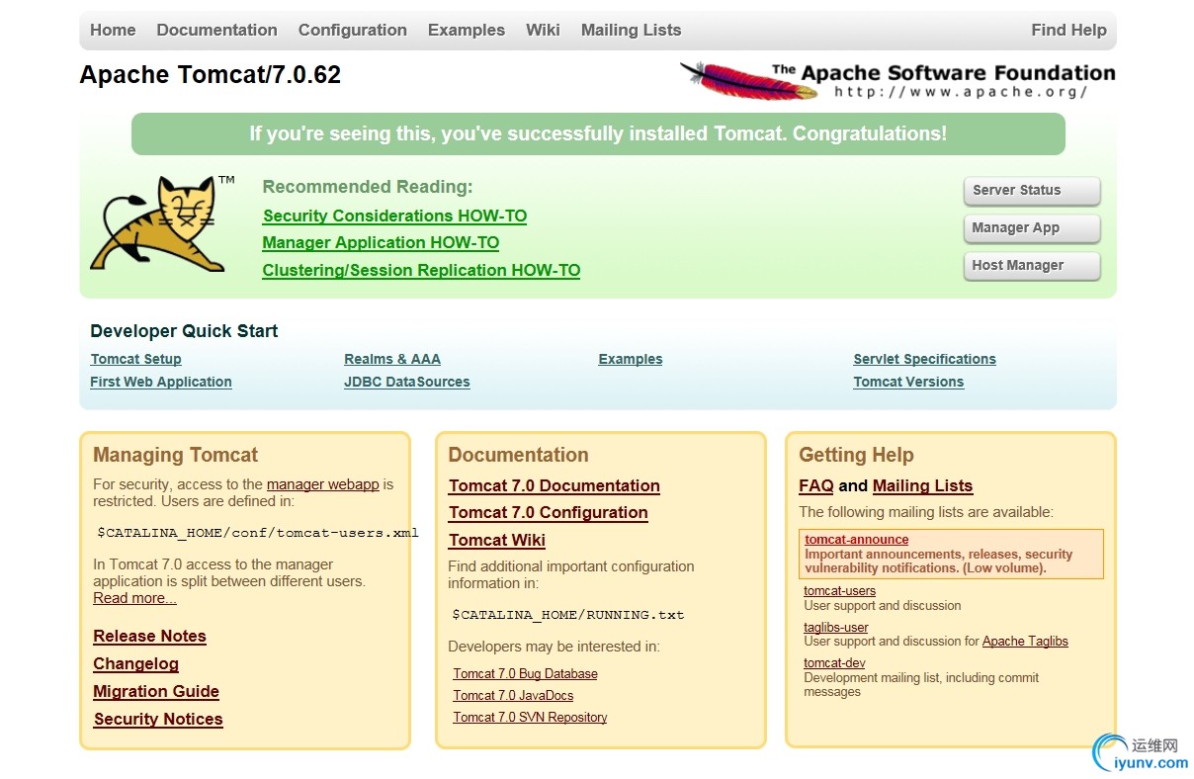The image size is (1194, 779).
Task: Click the green congratulations banner text
Action: point(598,133)
